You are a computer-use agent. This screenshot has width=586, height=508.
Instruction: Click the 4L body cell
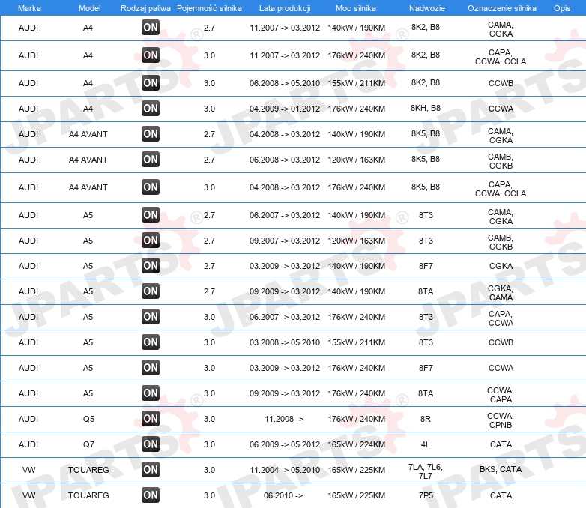(426, 444)
